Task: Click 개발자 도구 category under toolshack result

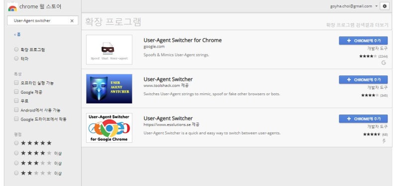Action: tap(378, 87)
